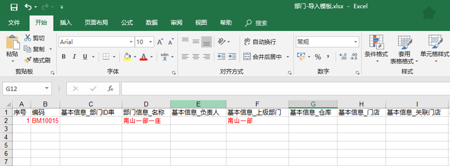Open the 对齐方式 group dialog launcher
The height and width of the screenshot is (166, 450).
(290, 73)
